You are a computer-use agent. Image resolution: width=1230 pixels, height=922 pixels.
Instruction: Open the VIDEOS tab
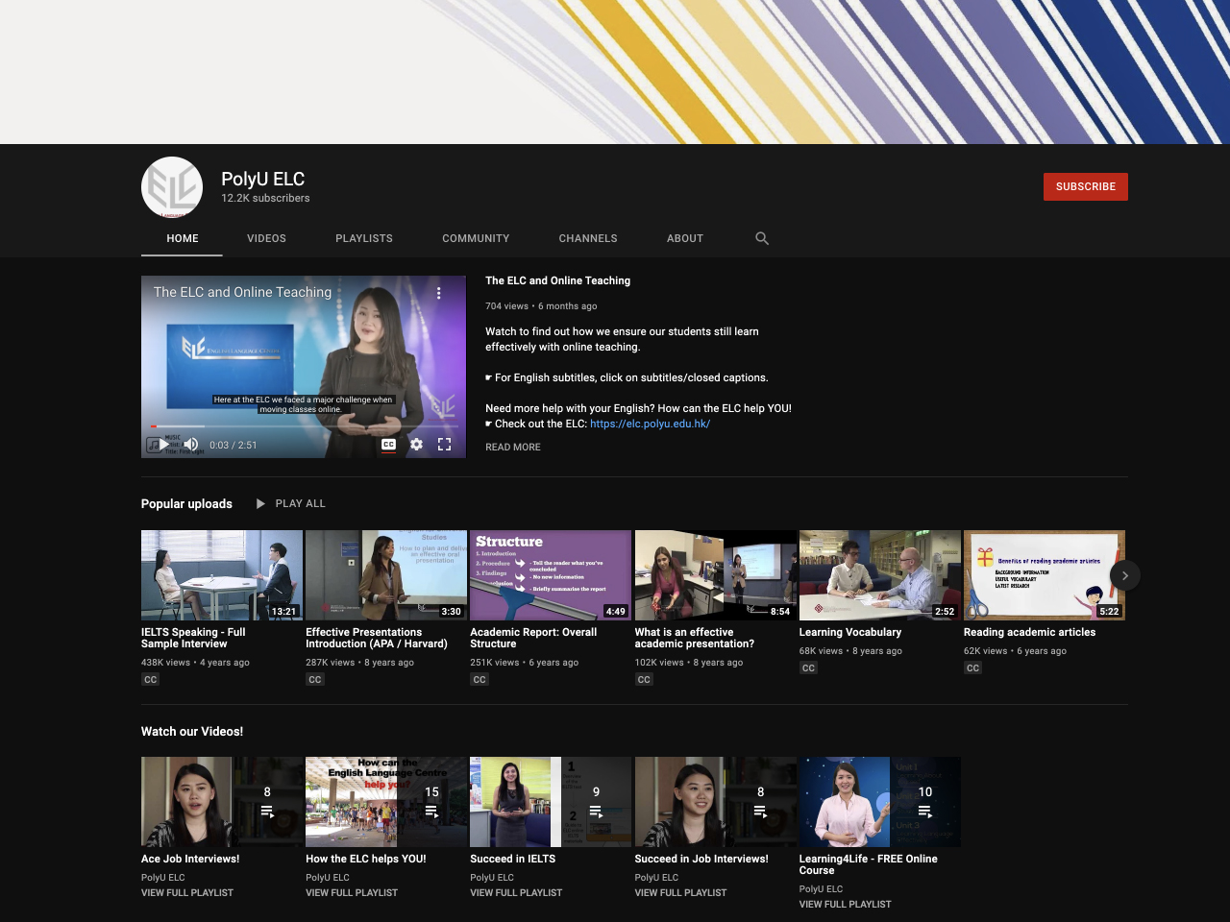pyautogui.click(x=266, y=238)
